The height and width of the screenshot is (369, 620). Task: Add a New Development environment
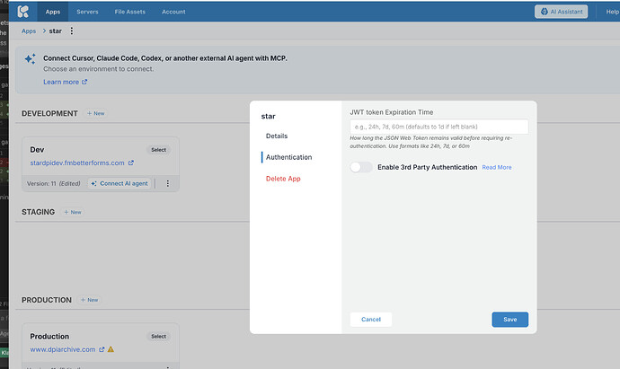(95, 113)
